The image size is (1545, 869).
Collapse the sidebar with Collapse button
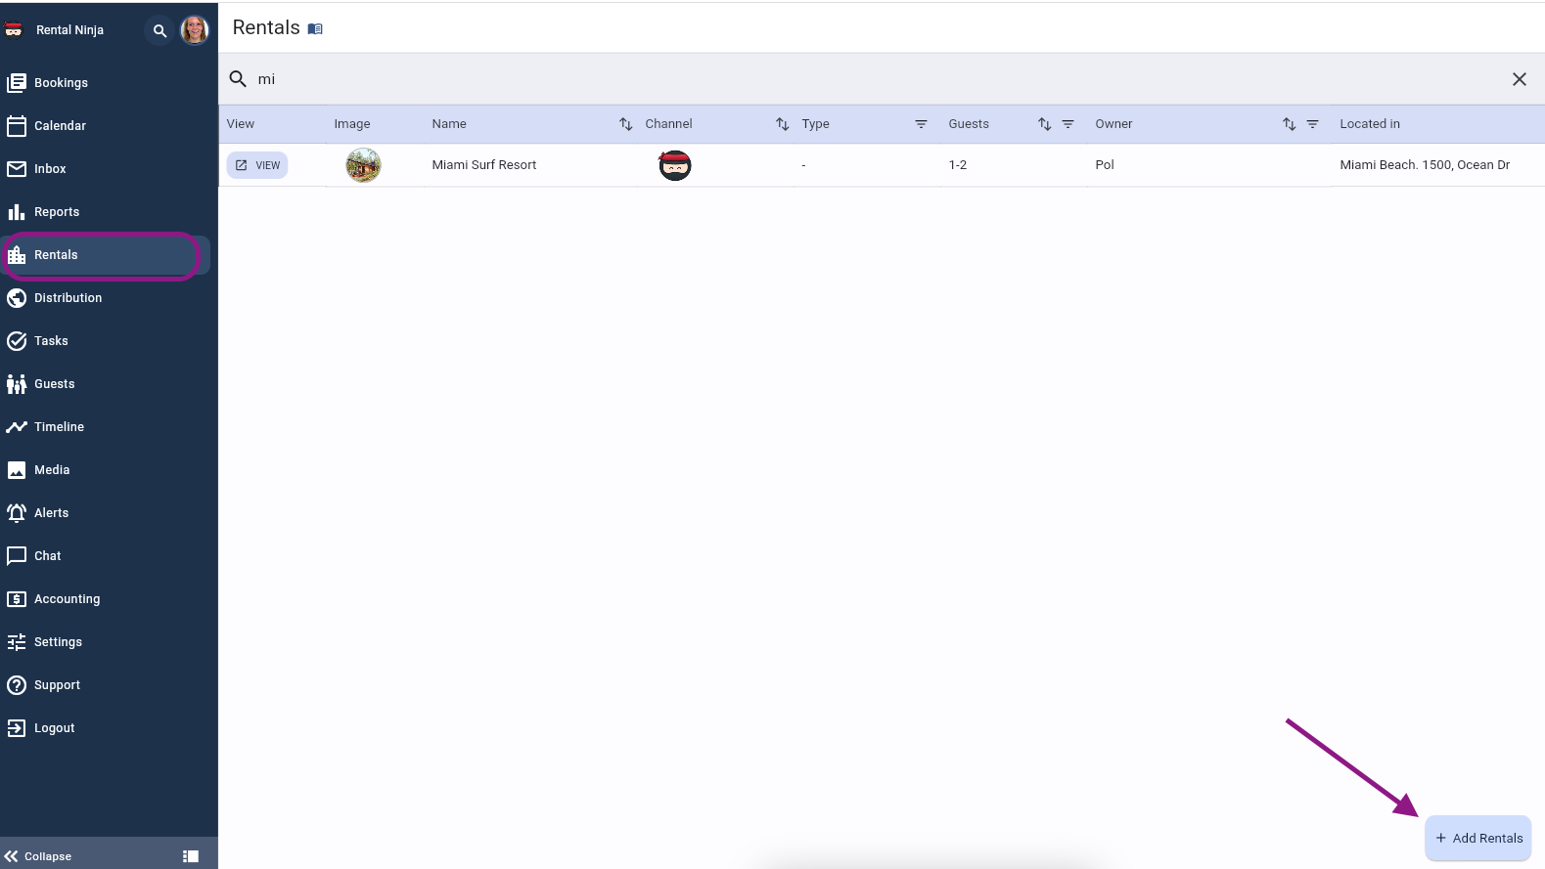[x=39, y=856]
